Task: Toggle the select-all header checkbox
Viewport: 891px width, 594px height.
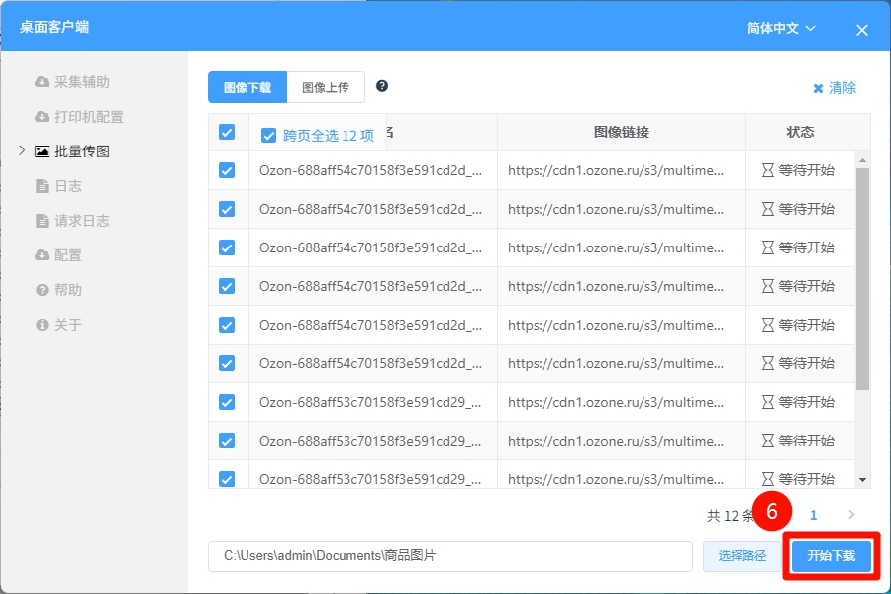Action: (227, 132)
